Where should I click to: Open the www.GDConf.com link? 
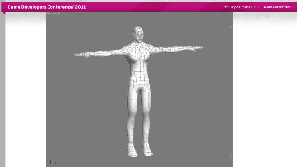(x=277, y=7)
